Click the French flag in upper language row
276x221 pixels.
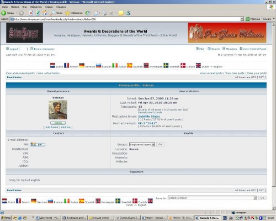click(x=66, y=65)
